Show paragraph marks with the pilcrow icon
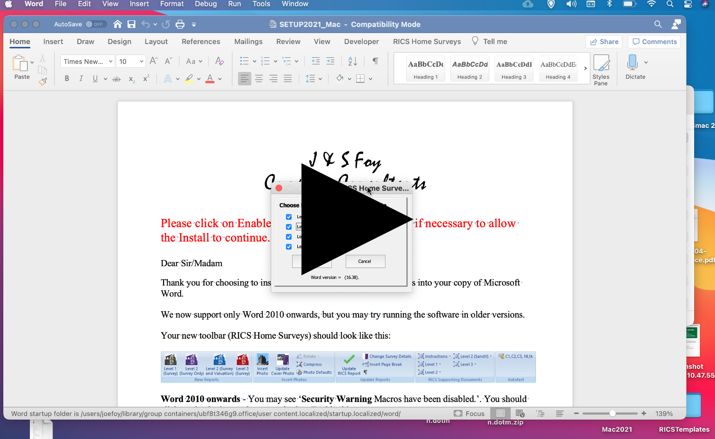Screen dimensions: 715x439 376,61
